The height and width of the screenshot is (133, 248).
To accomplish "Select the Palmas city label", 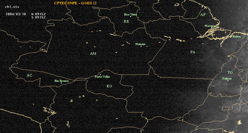I will tap(227, 78).
